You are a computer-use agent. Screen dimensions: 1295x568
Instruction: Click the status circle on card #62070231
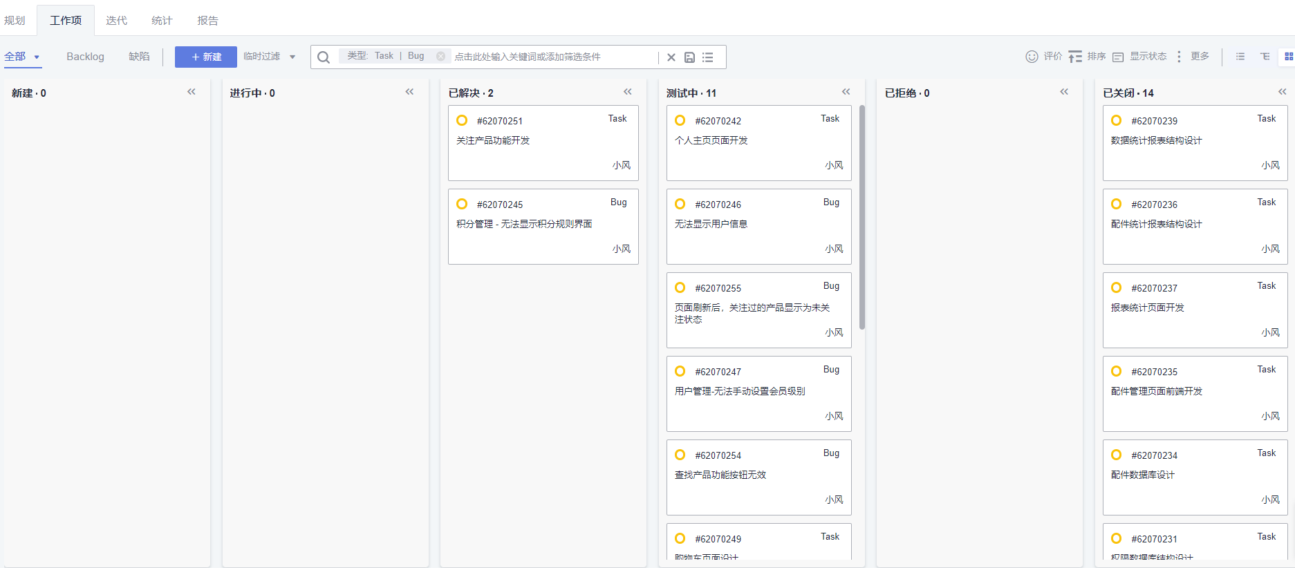[x=1117, y=538]
